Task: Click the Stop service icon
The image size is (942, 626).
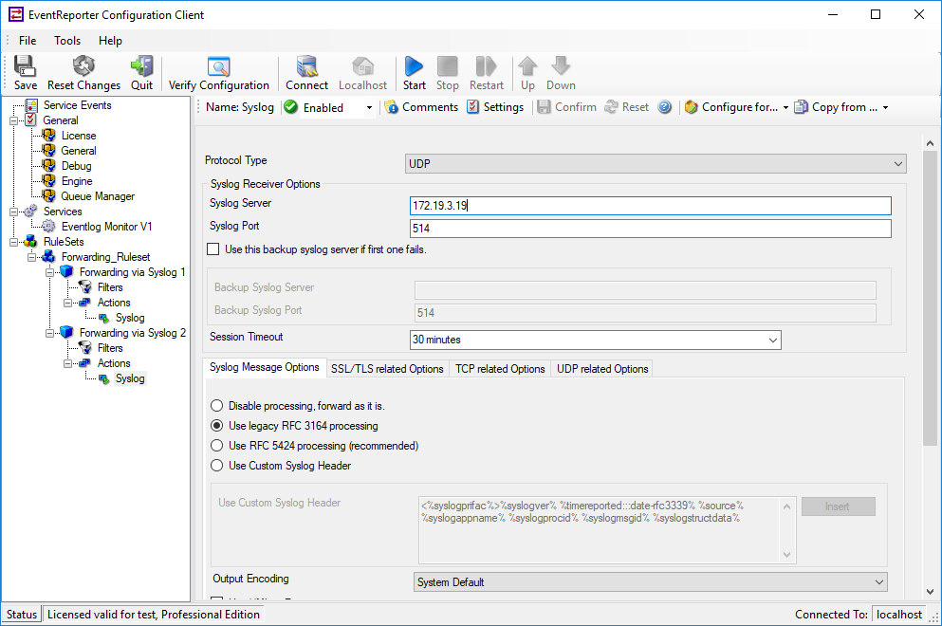Action: click(x=447, y=66)
